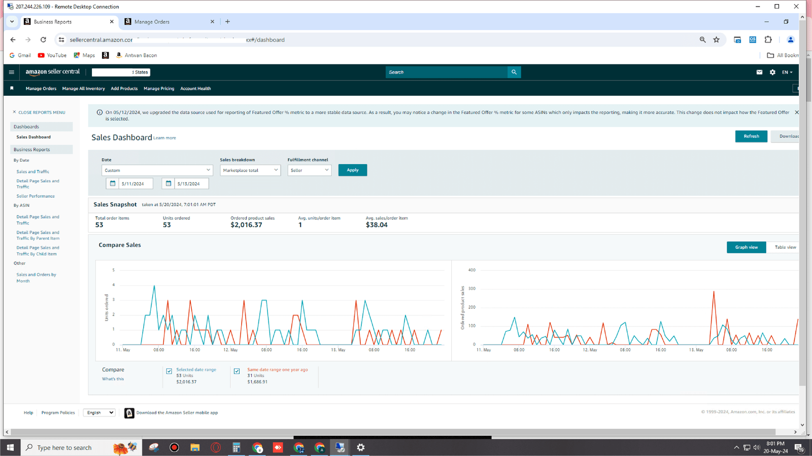Click the info icon in the notification banner

[99, 112]
